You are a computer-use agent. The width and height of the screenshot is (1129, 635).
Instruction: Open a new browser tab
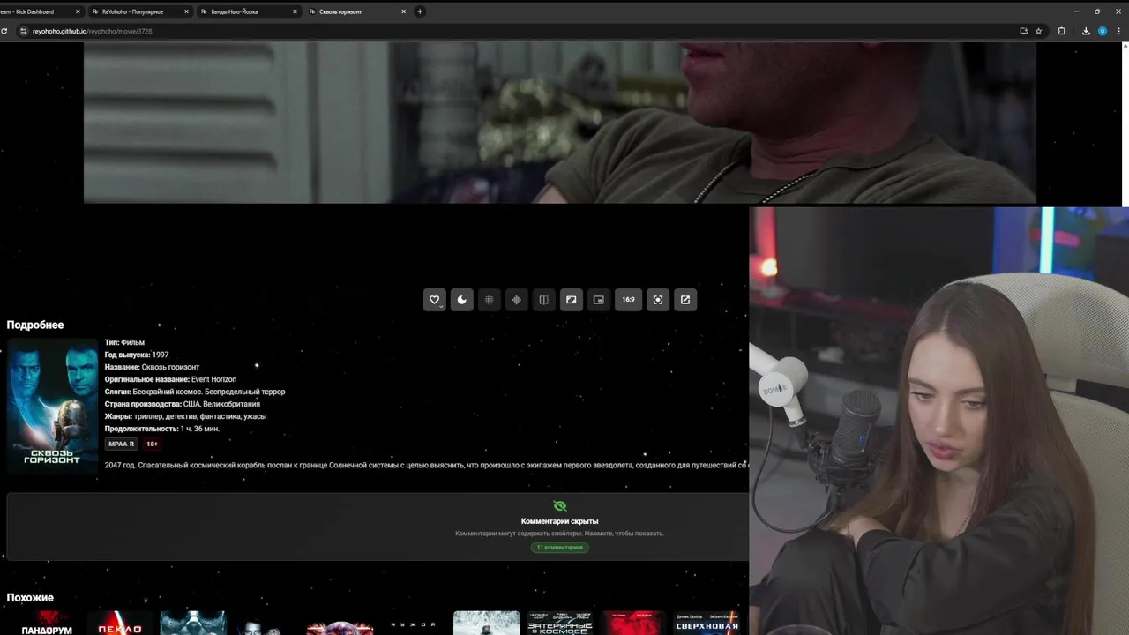pos(420,11)
